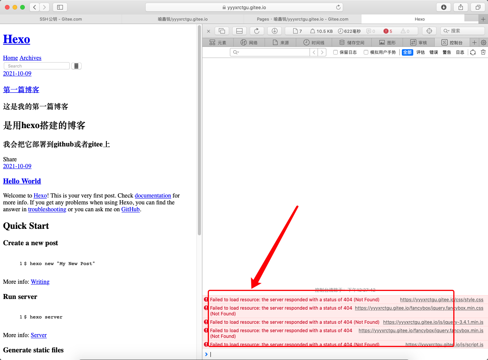Add a new inspector tab
488x360 pixels.
(x=475, y=43)
